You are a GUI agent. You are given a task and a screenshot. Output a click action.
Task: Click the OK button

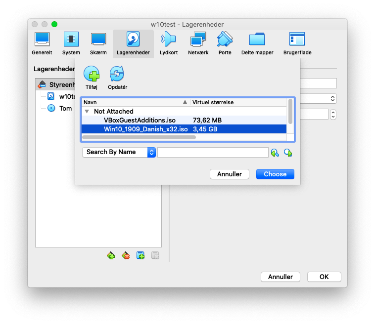click(324, 277)
